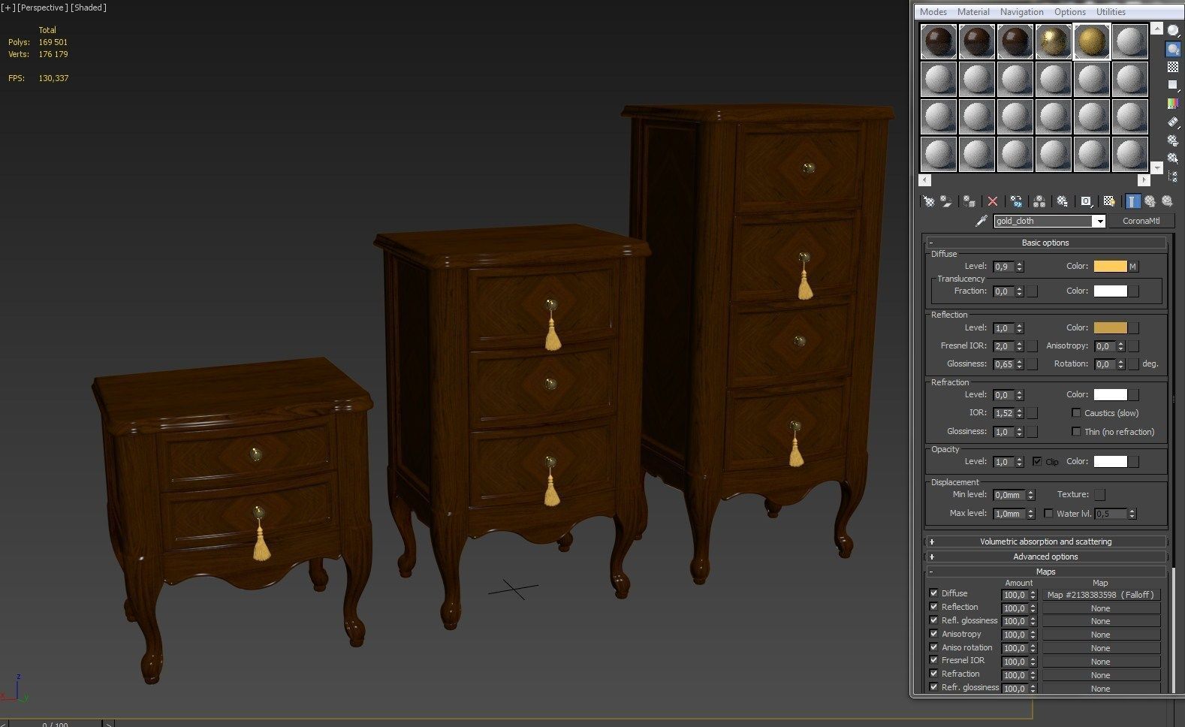The height and width of the screenshot is (727, 1185).
Task: Assign Material to Selection icon
Action: [969, 201]
